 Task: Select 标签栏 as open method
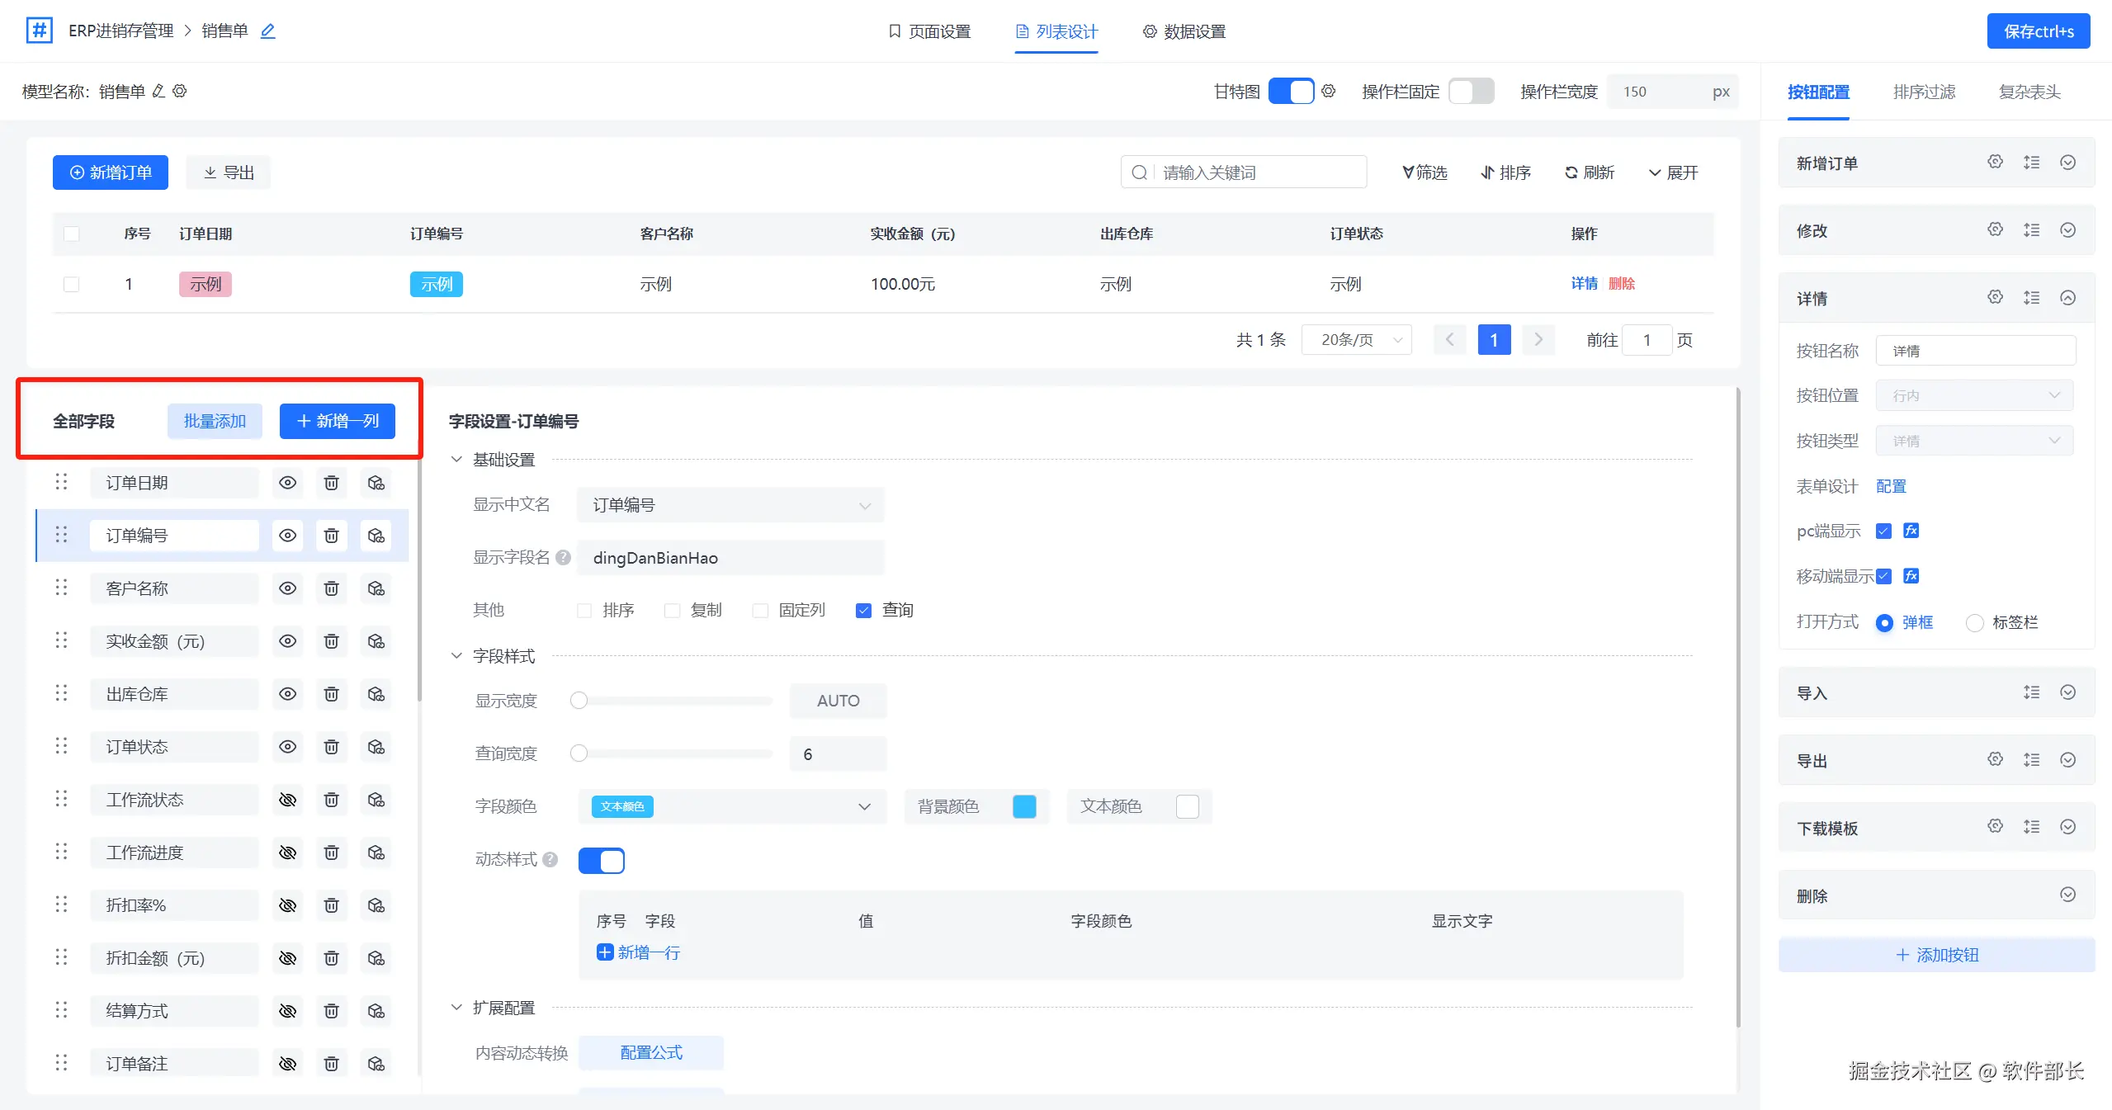(x=1975, y=623)
